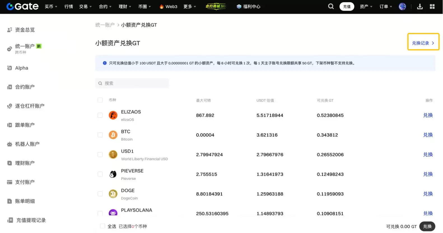Click the 搜索 input field
The height and width of the screenshot is (233, 443).
(134, 83)
